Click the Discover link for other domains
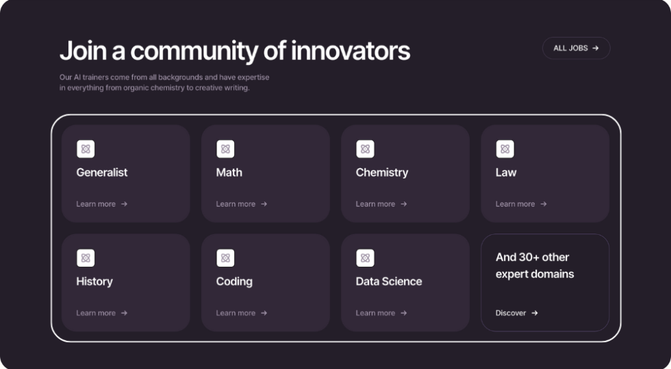Viewport: 671px width, 369px height. [x=511, y=313]
